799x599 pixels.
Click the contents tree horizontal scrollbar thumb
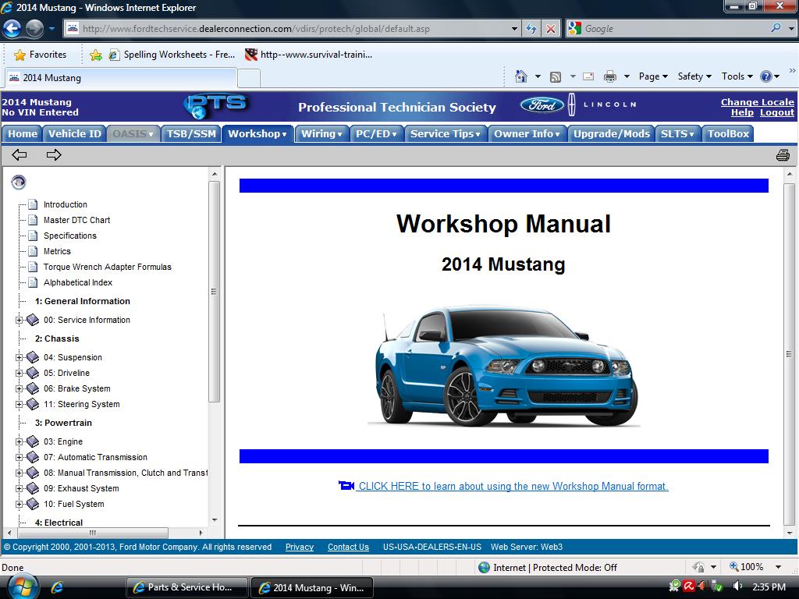tap(93, 533)
